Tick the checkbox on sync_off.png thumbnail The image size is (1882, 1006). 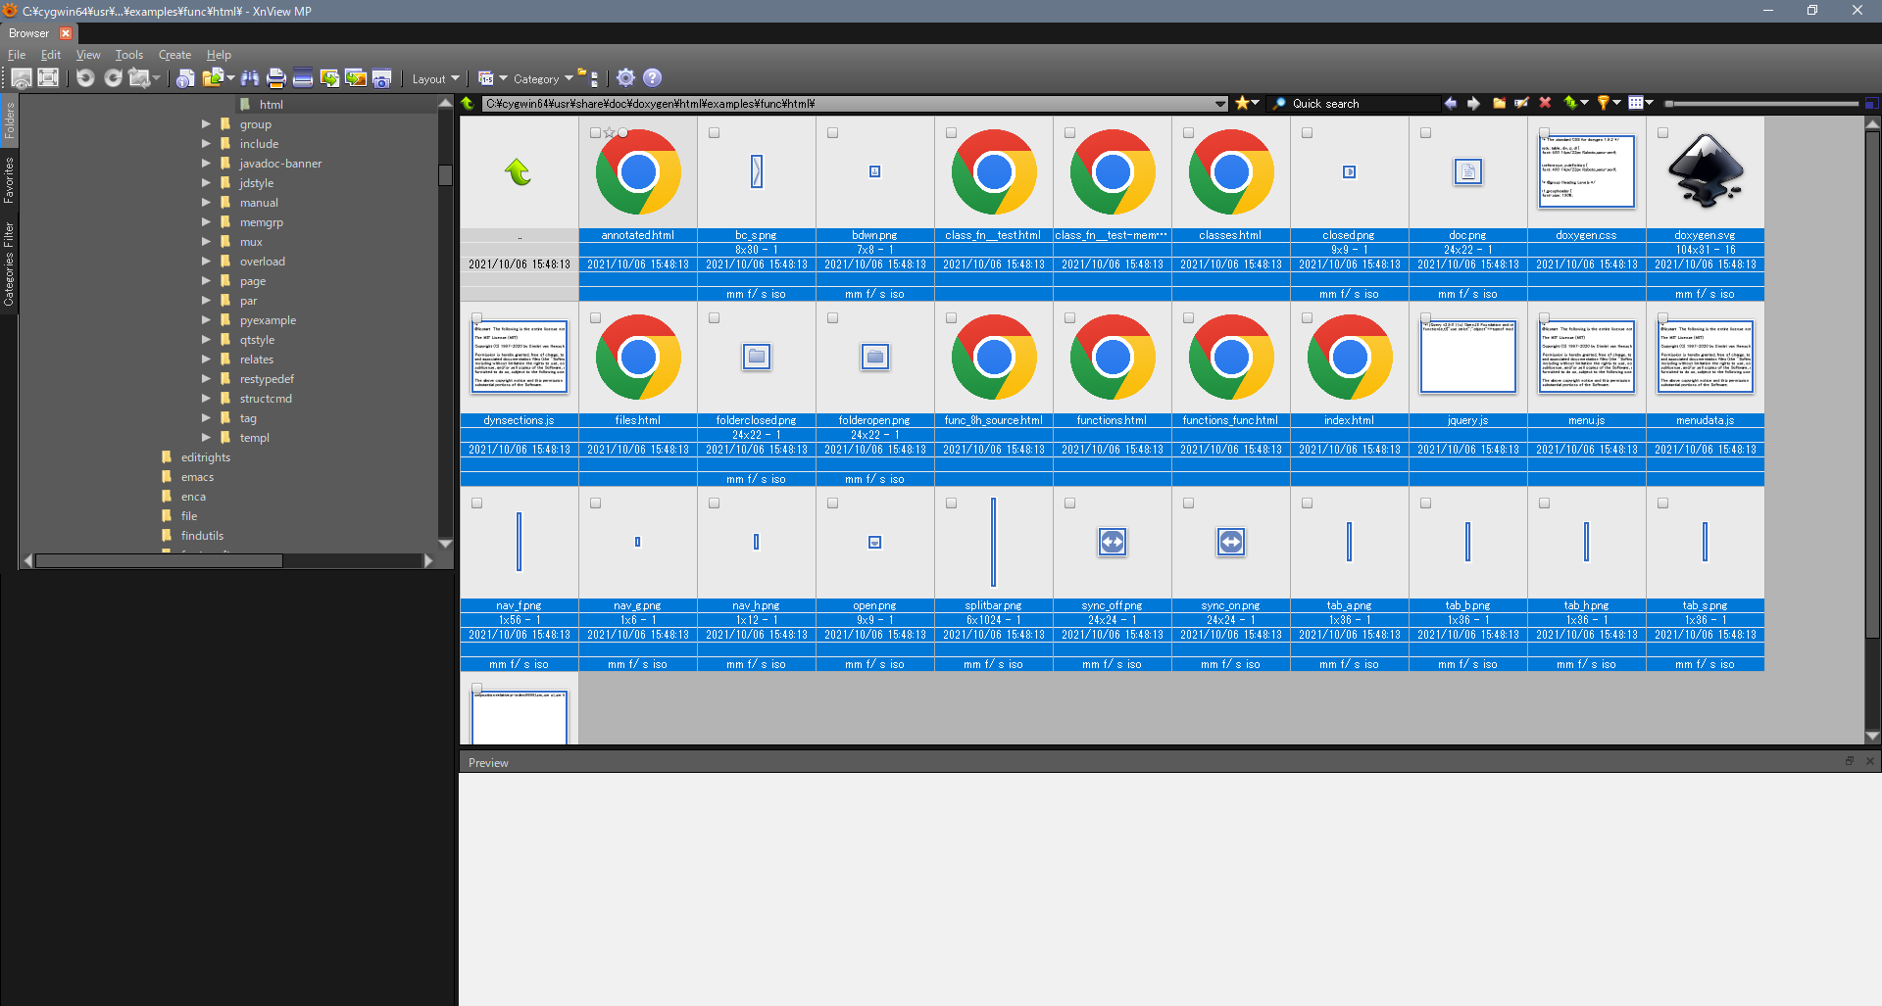(x=1070, y=503)
